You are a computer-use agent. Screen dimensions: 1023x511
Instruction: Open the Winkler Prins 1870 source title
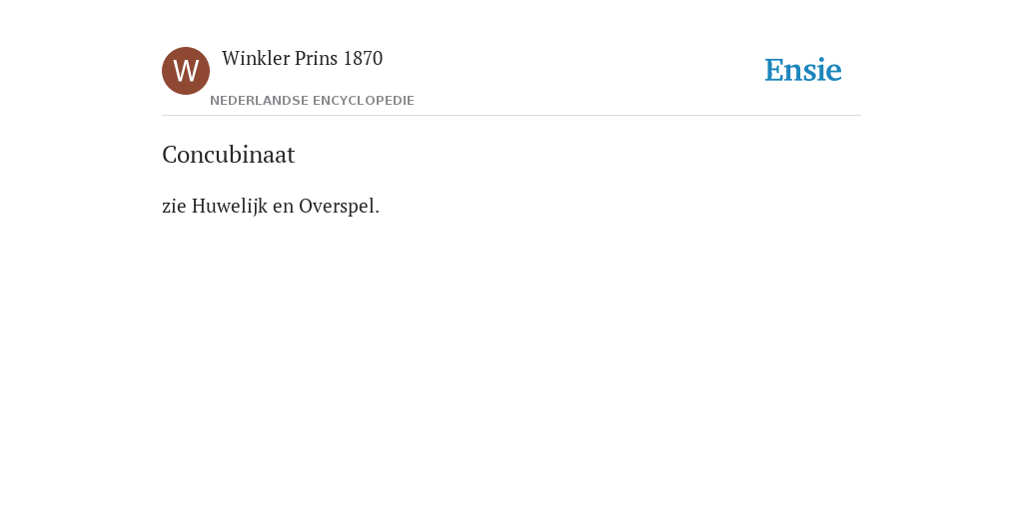click(x=302, y=59)
